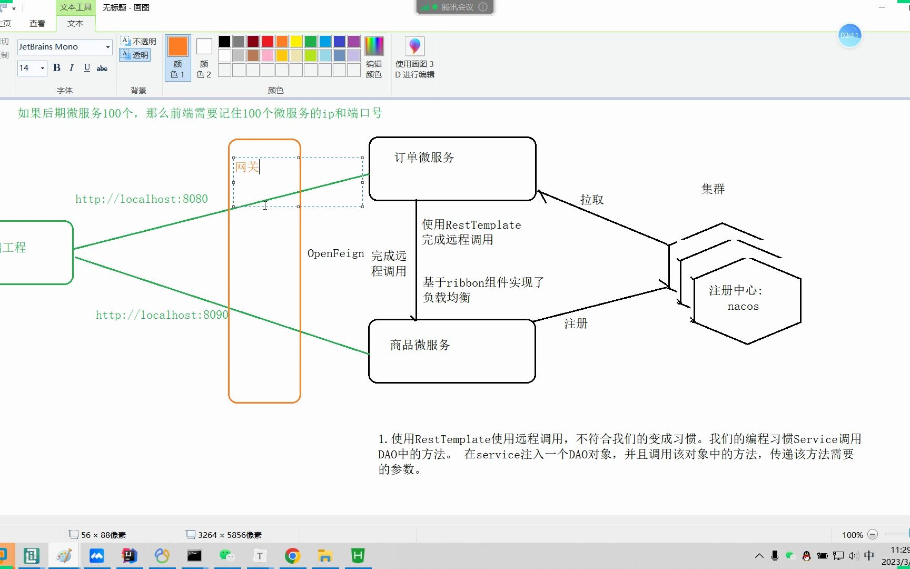
Task: Open the Edit colors rainbow icon
Action: (x=374, y=46)
